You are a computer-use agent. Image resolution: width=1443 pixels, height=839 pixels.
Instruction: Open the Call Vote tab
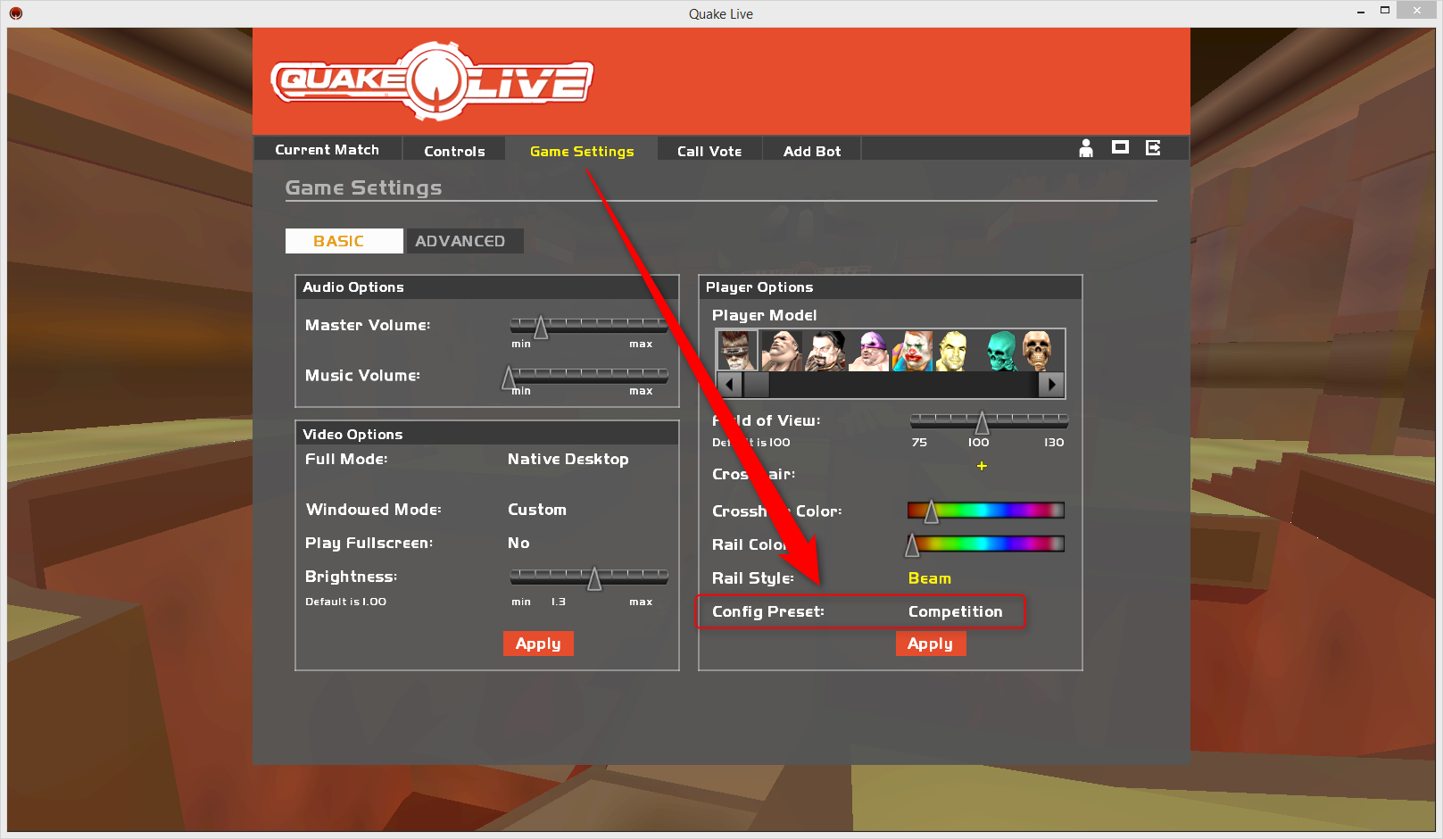tap(709, 151)
